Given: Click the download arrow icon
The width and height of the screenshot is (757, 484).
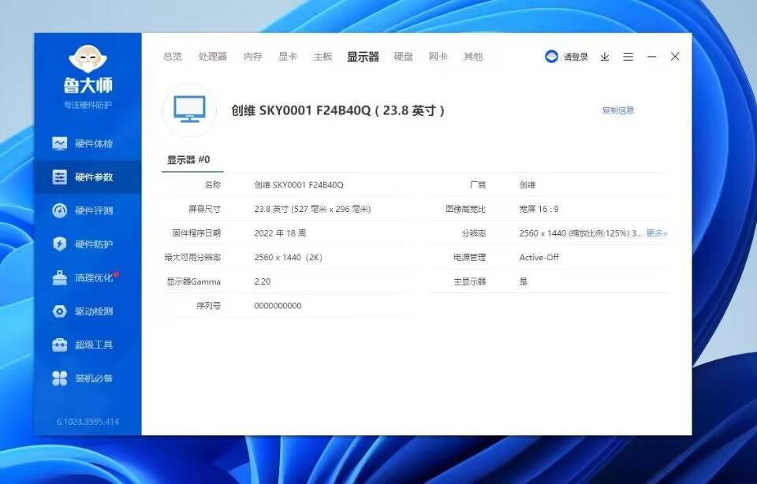Looking at the screenshot, I should (x=605, y=57).
